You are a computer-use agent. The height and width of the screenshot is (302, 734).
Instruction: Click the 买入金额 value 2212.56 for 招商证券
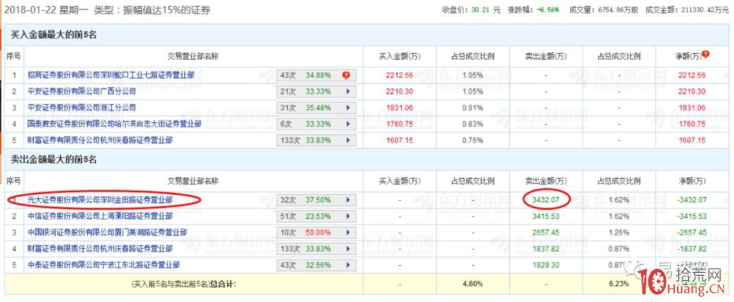pyautogui.click(x=400, y=75)
